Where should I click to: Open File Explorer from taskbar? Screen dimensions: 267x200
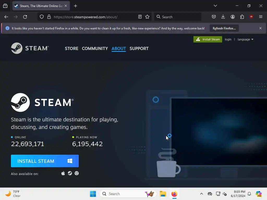coord(163,194)
